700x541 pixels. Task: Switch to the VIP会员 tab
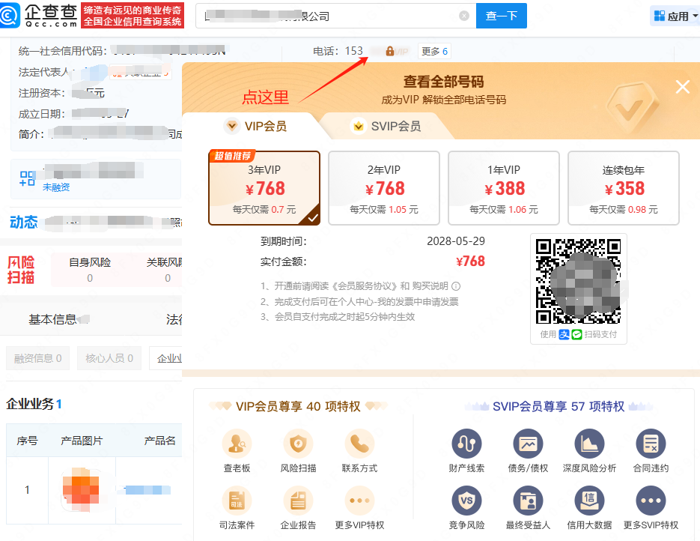coord(257,126)
